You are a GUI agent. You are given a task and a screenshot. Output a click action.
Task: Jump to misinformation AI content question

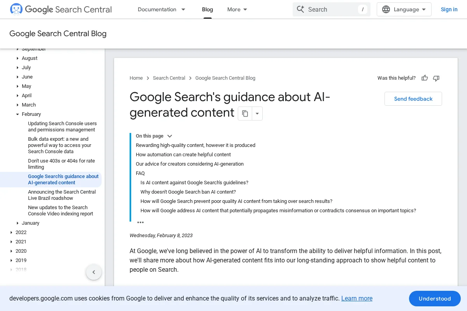coord(278,211)
